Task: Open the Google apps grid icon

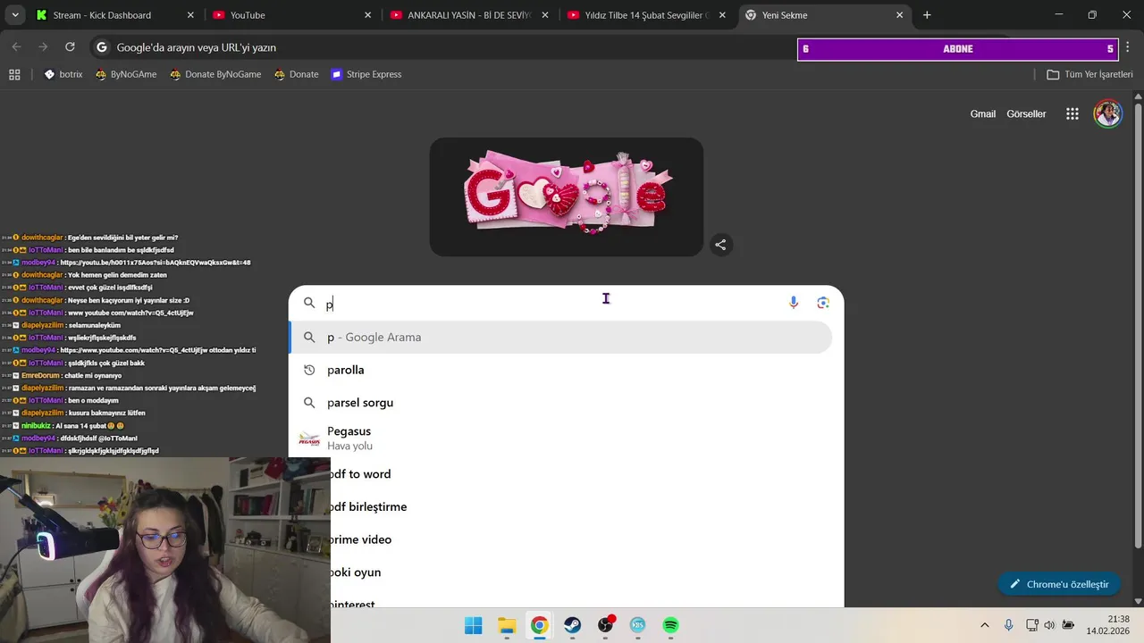Action: pyautogui.click(x=1072, y=113)
